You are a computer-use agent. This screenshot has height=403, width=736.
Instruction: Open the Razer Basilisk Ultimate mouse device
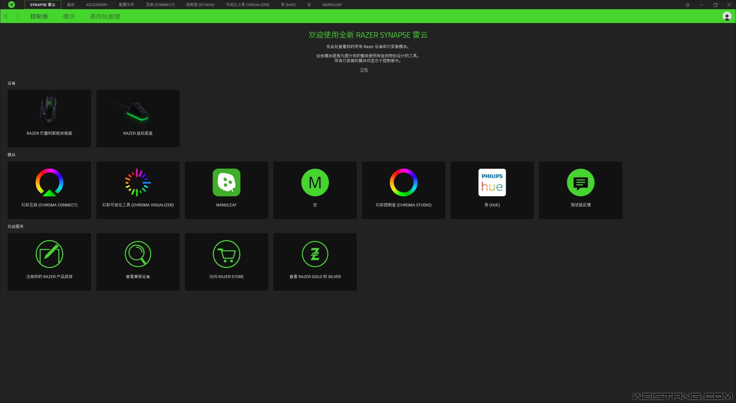pyautogui.click(x=49, y=119)
